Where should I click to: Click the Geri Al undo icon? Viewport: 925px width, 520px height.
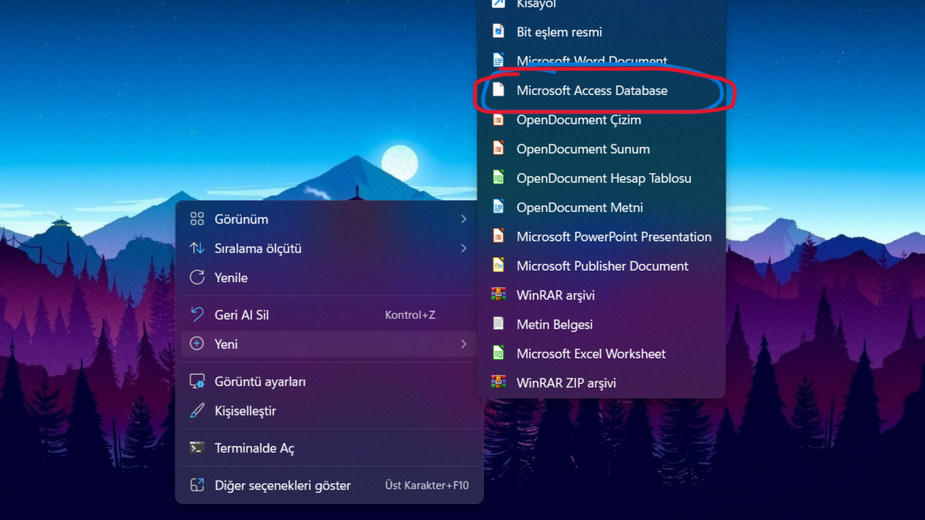click(197, 314)
